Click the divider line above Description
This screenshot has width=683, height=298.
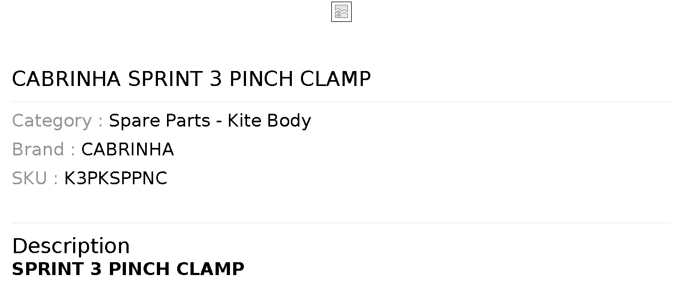(341, 223)
